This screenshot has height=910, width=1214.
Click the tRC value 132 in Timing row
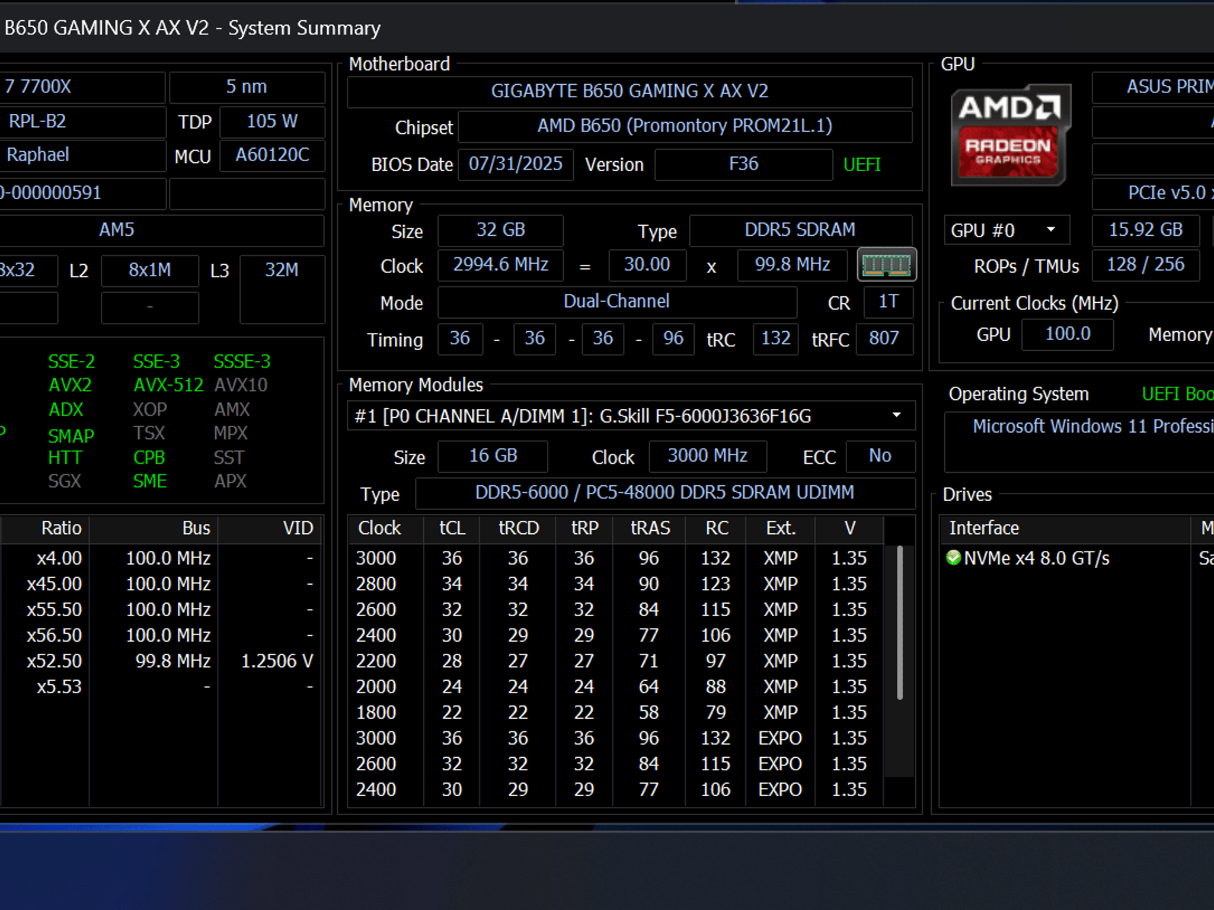click(775, 338)
